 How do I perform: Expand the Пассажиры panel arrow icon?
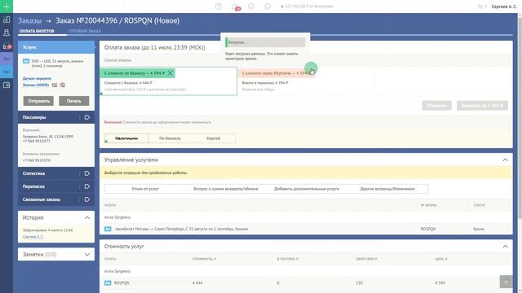[x=87, y=117]
